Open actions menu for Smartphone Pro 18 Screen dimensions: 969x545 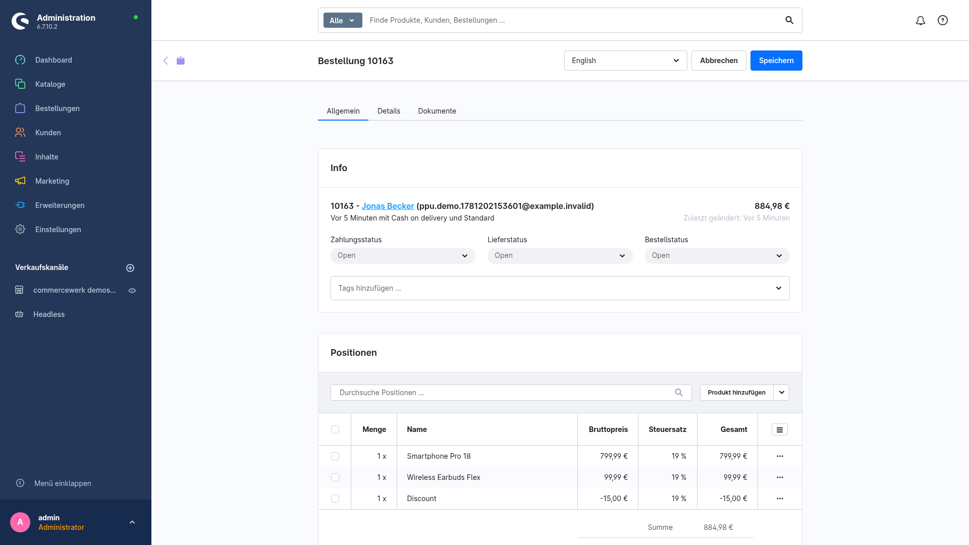click(780, 456)
